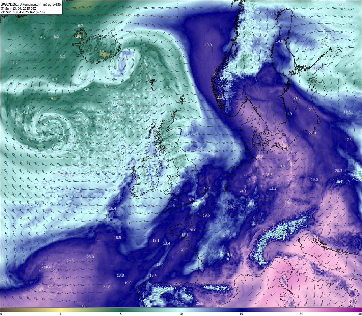
Task: Click the 24.1 value over Germany
Action: [243, 191]
